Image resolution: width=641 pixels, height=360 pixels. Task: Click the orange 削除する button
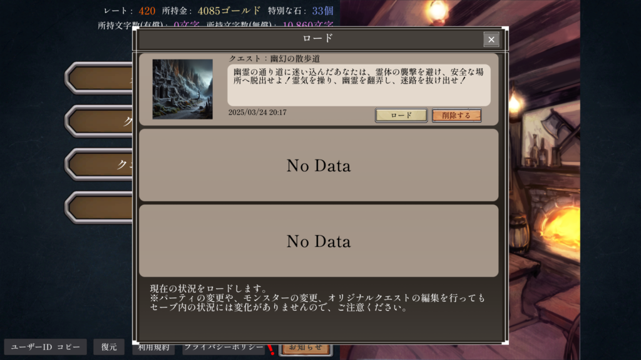(456, 116)
